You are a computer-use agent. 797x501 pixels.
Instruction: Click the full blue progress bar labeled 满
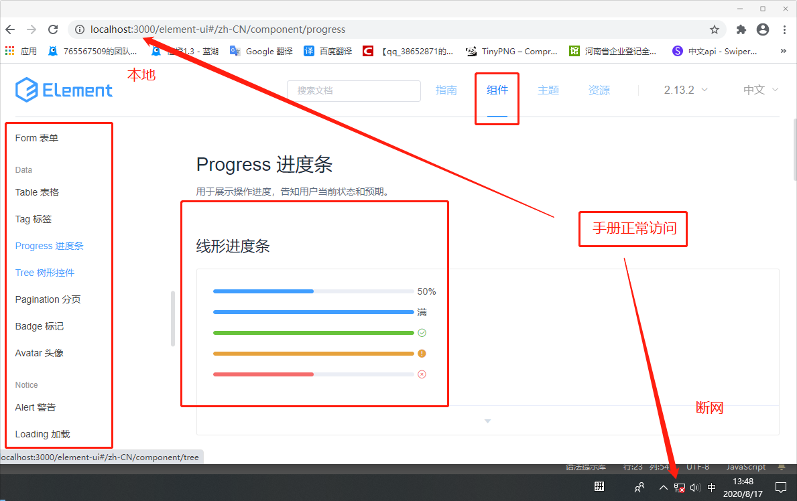pyautogui.click(x=314, y=312)
